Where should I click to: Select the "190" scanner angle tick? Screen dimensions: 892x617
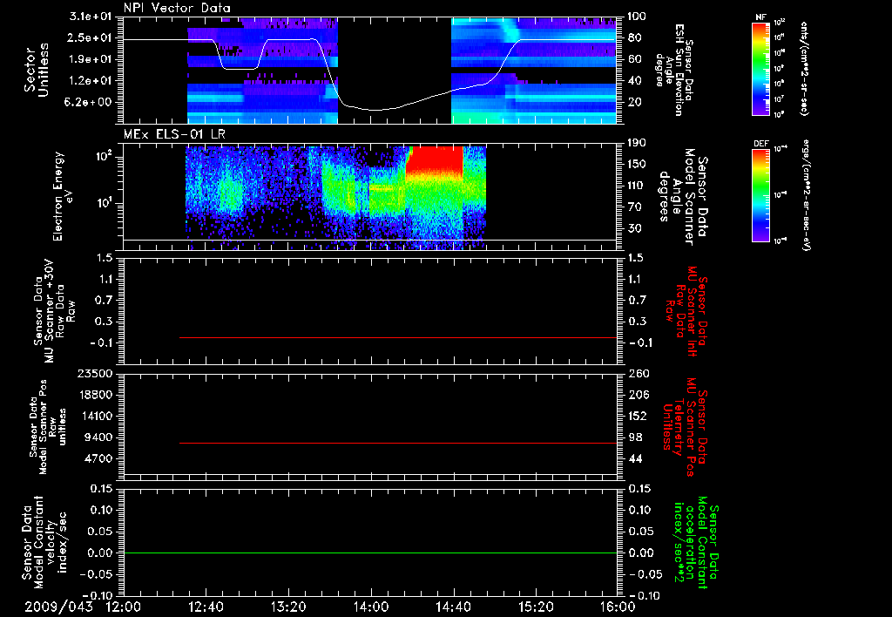[x=639, y=143]
